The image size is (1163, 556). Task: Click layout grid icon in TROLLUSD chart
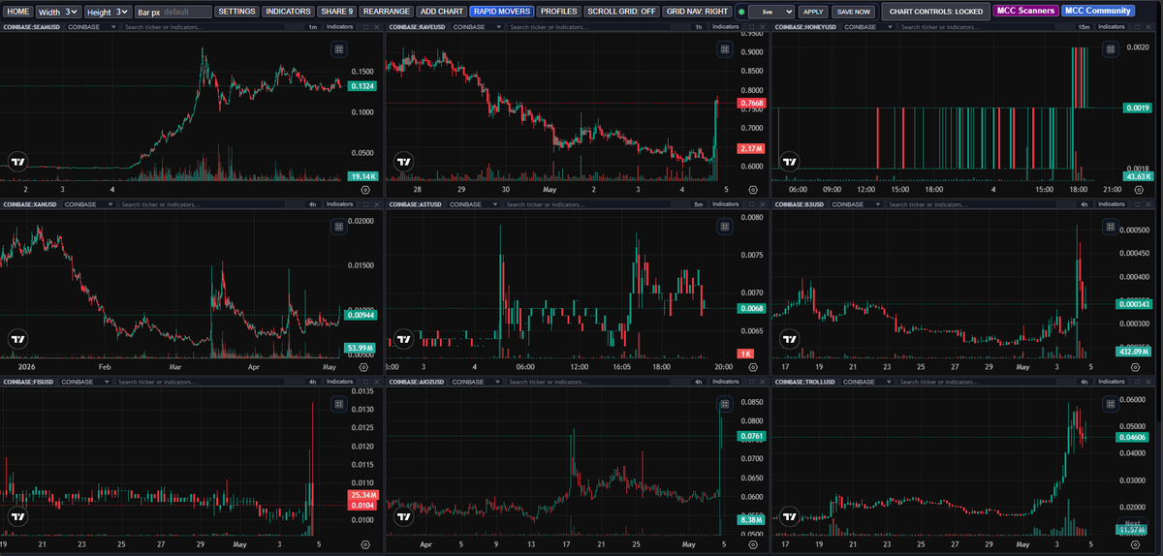coord(1112,404)
